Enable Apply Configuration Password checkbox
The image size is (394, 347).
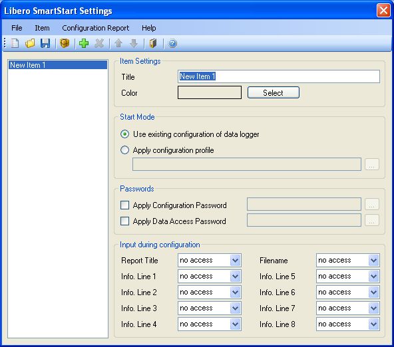(125, 205)
